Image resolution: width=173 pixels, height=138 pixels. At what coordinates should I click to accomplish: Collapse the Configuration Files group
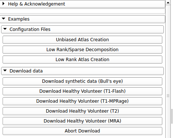[82, 29]
